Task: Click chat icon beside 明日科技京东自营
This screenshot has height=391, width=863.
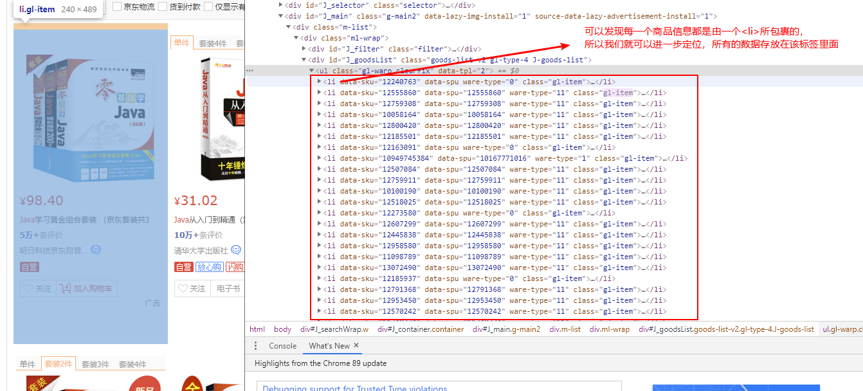Action: click(96, 250)
